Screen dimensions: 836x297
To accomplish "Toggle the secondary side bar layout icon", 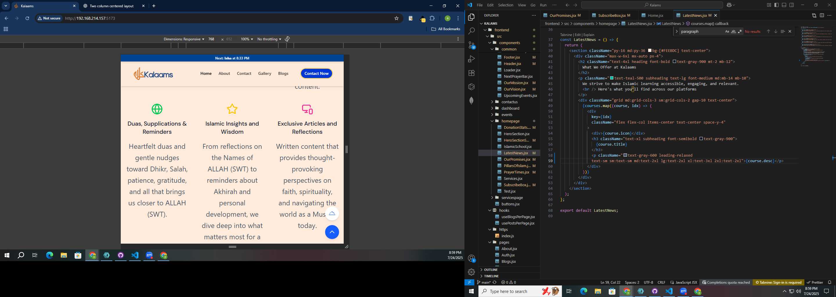I will pyautogui.click(x=792, y=5).
